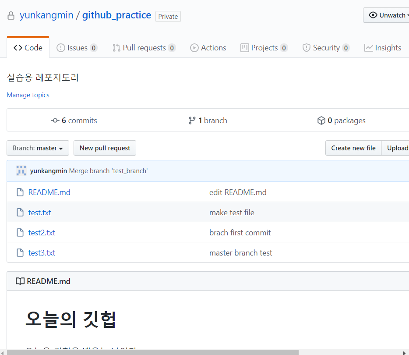Go to the Actions tab

click(x=208, y=48)
